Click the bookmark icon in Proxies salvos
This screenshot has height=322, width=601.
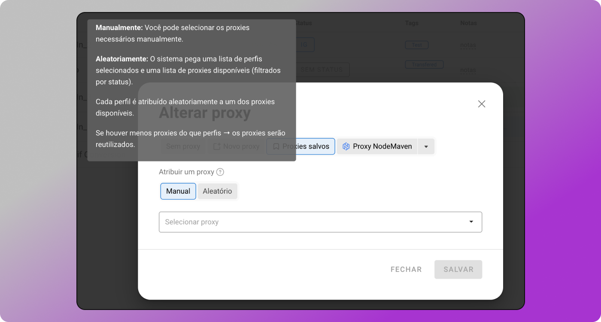(276, 146)
